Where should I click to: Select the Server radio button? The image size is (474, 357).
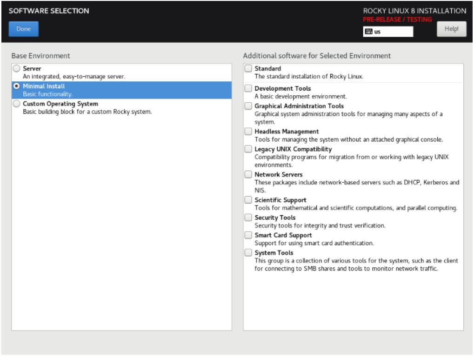click(x=17, y=68)
